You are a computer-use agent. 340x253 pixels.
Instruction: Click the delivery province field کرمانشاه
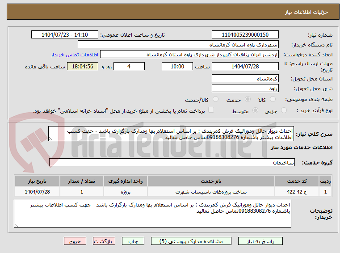[x=245, y=79]
